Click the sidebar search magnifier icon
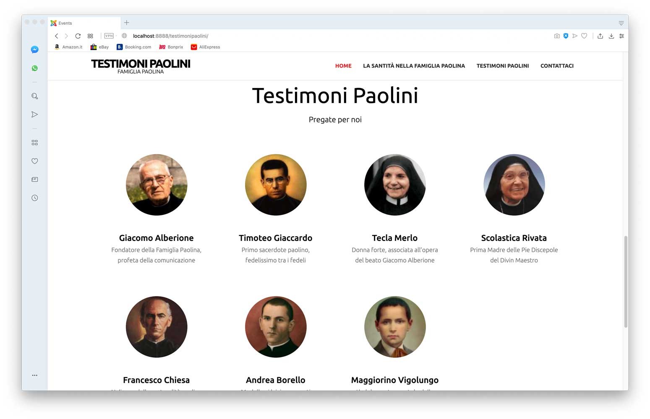 click(35, 96)
